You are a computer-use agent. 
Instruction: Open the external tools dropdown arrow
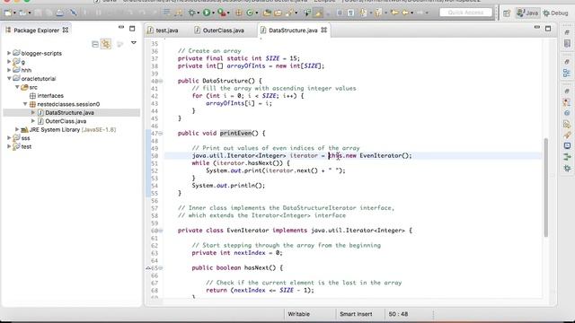(x=228, y=13)
